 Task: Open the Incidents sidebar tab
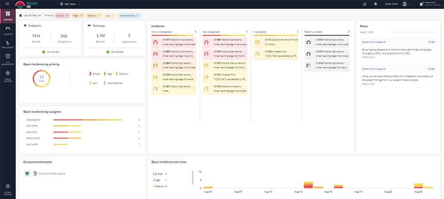pos(8,31)
